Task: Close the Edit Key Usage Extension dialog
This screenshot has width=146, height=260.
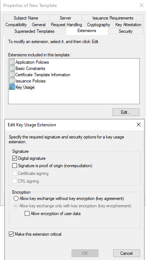Action: (x=139, y=125)
